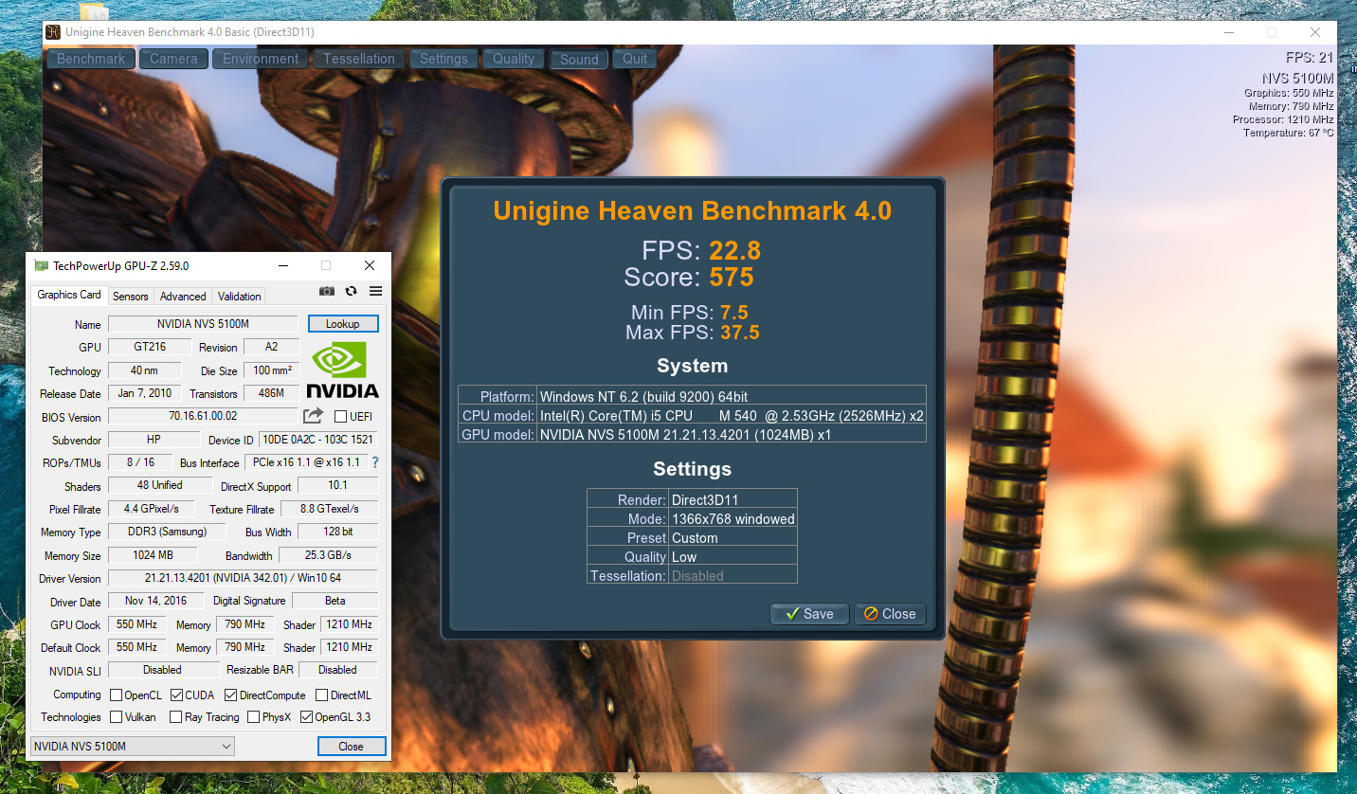Viewport: 1357px width, 794px height.
Task: Toggle the PhysX checkbox
Action: [x=253, y=717]
